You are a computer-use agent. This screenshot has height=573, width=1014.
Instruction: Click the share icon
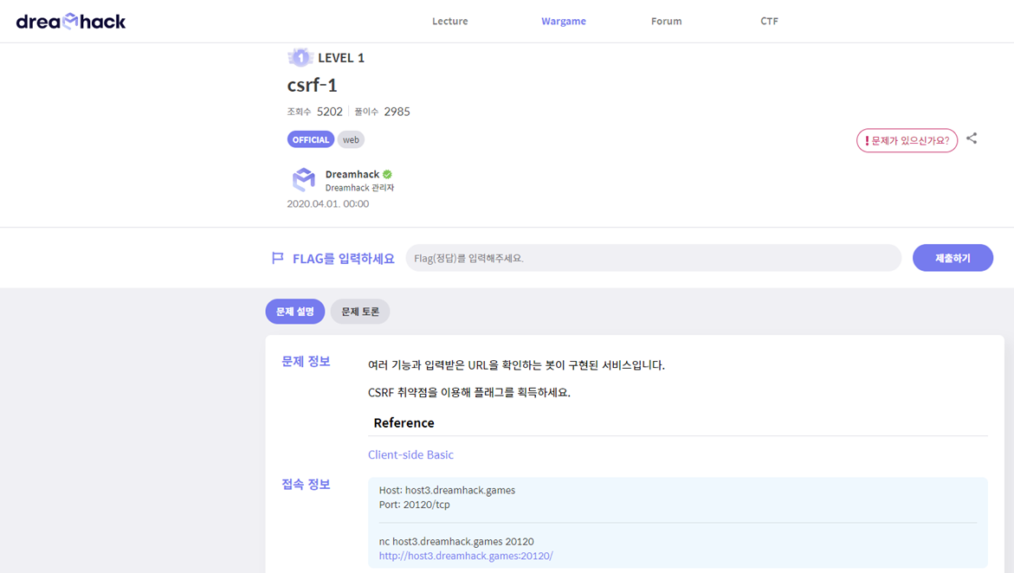click(x=972, y=138)
